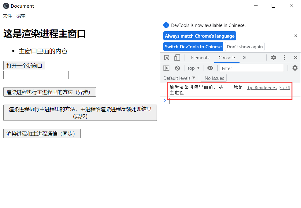The height and width of the screenshot is (208, 301).
Task: Dismiss the language banner with the X
Action: pyautogui.click(x=295, y=35)
